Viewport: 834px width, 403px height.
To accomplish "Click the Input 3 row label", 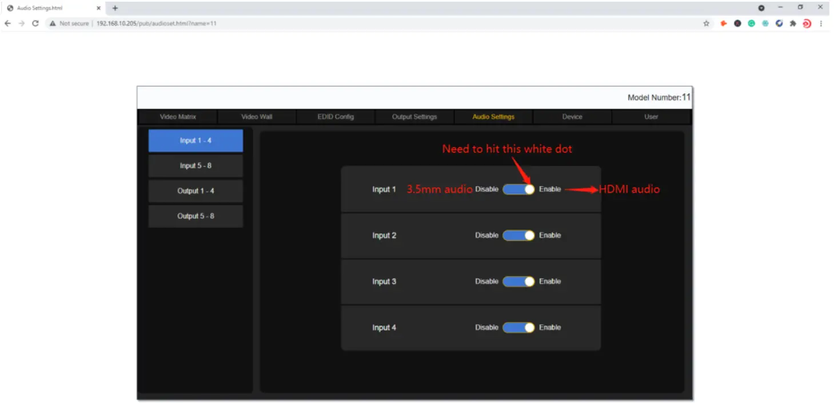I will [x=384, y=281].
